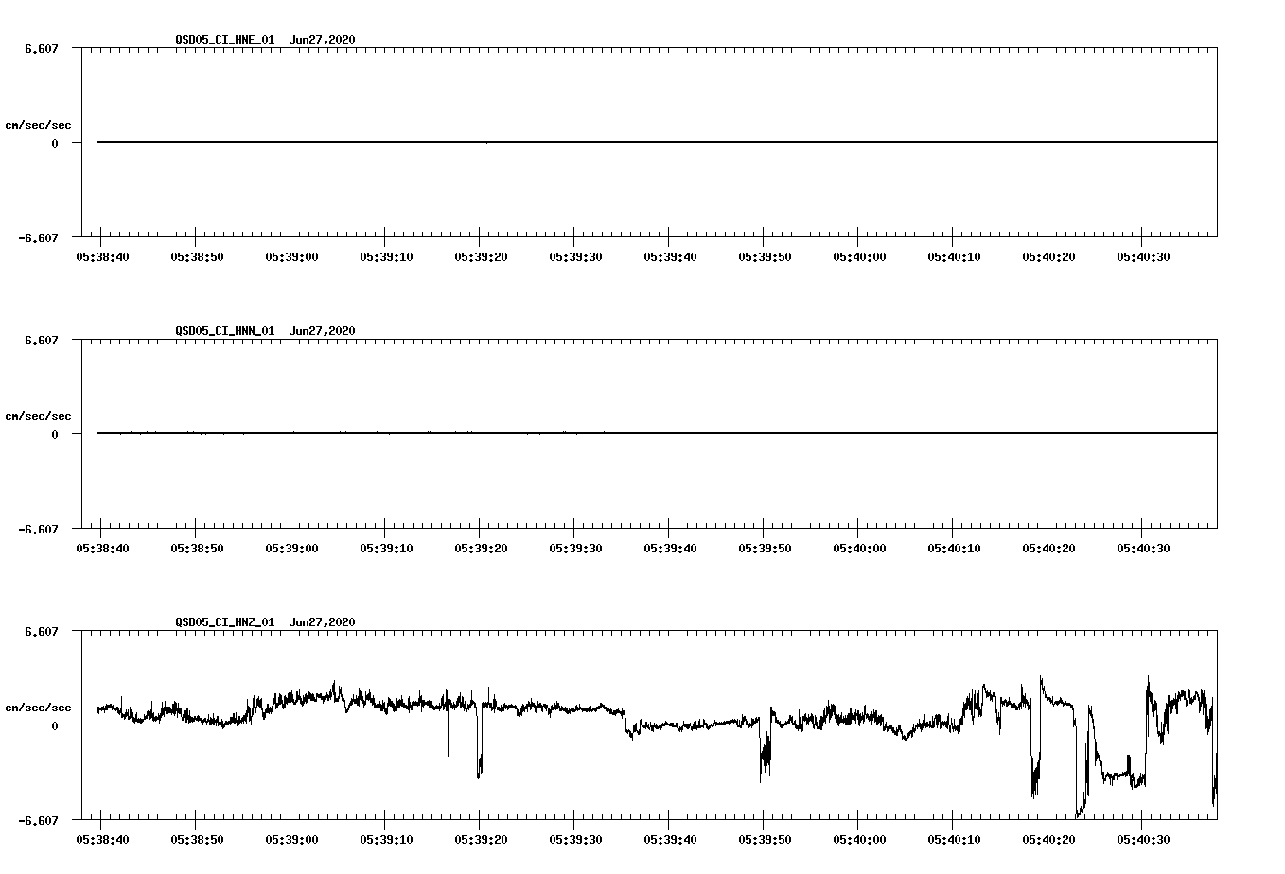Screen dimensions: 1285x874
Task: Click the -6.607 lower limit of HNZ plot
Action: click(39, 820)
